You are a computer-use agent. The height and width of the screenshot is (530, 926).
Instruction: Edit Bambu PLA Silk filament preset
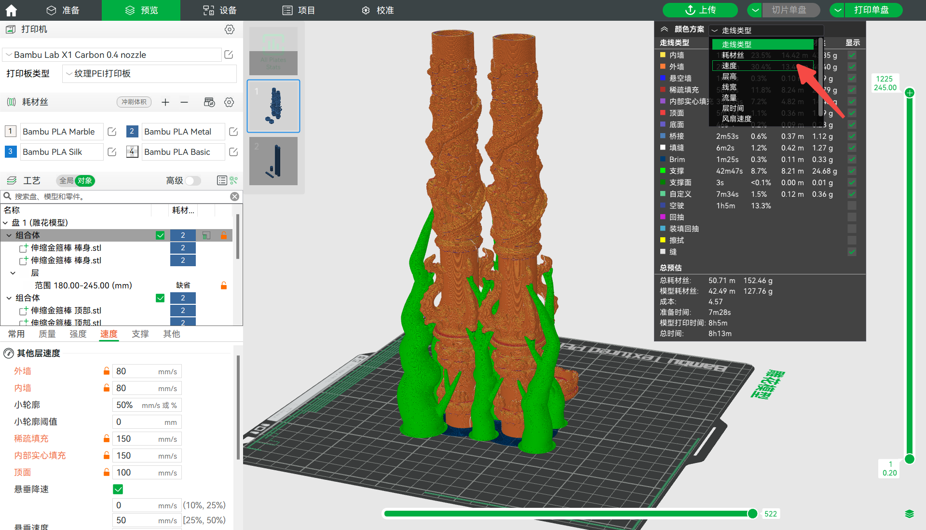112,152
